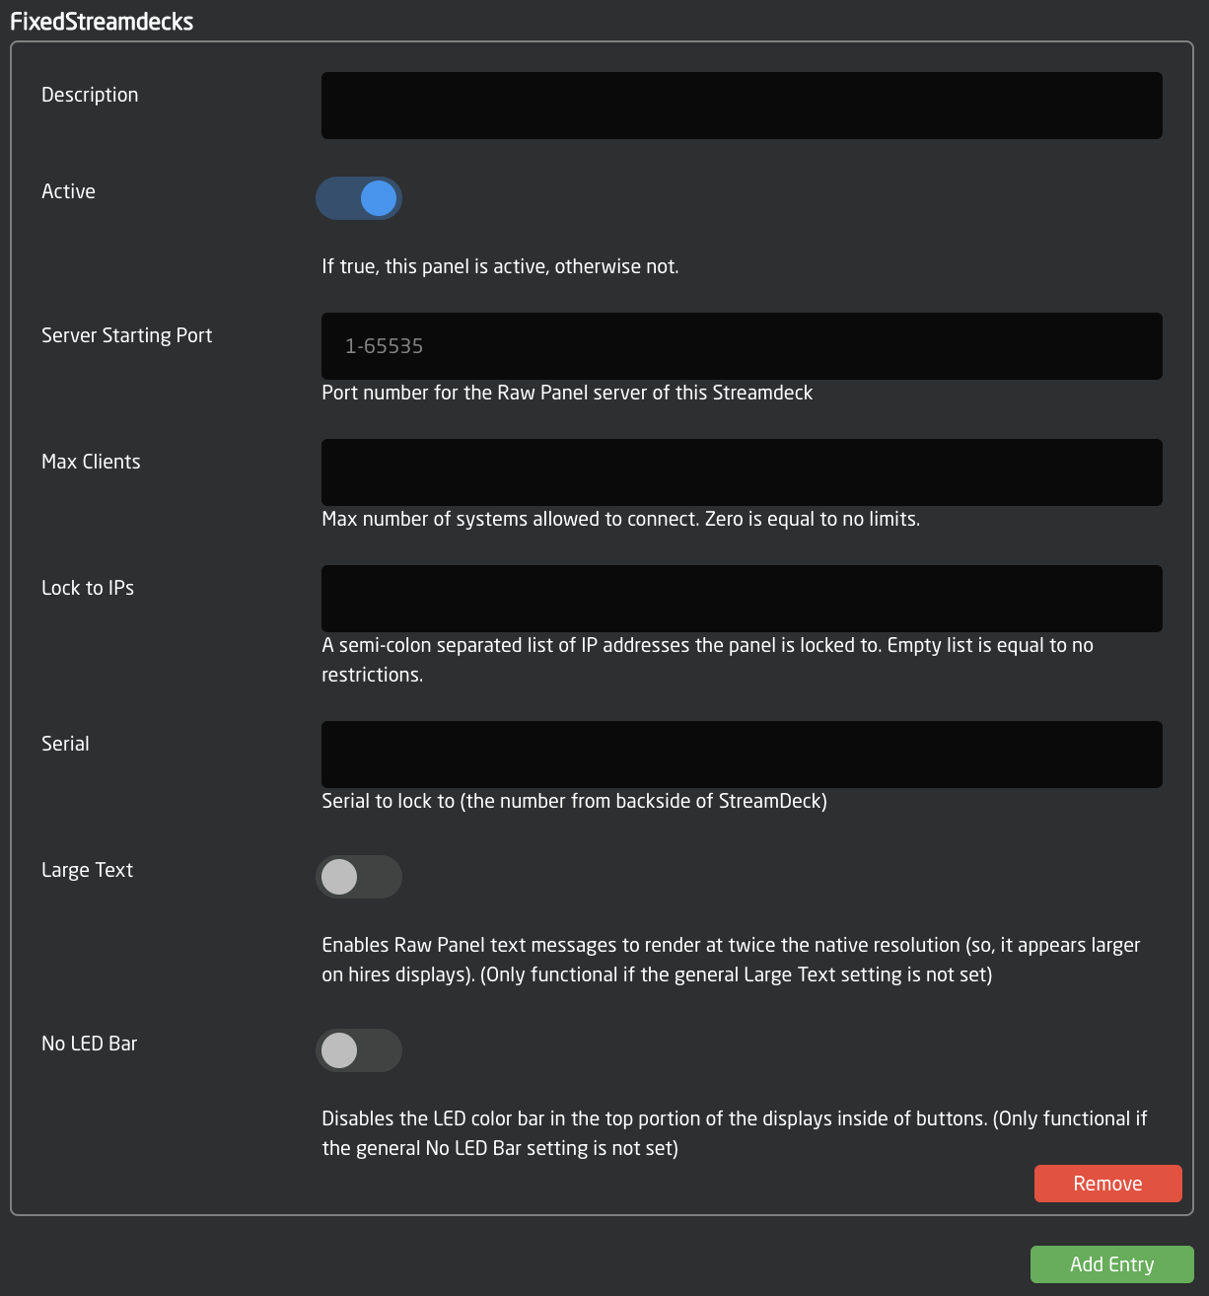Click the 'Active' label text
Viewport: 1209px width, 1296px height.
click(x=68, y=191)
